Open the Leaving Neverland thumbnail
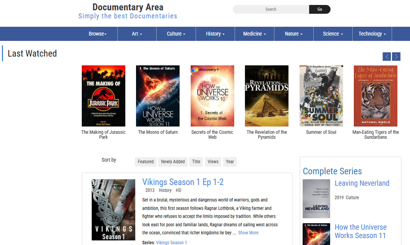The width and height of the screenshot is (410, 245). [316, 199]
